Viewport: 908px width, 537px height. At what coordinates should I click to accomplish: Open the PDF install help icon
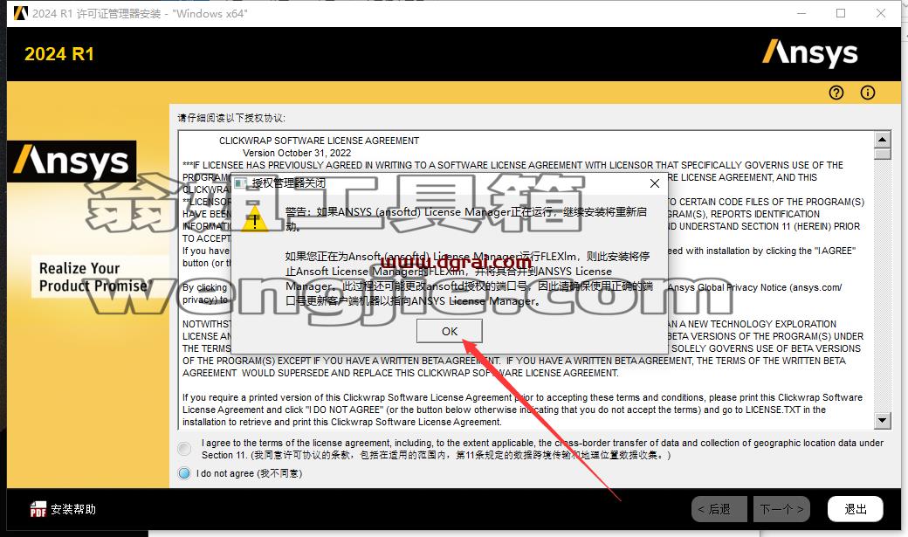(38, 509)
